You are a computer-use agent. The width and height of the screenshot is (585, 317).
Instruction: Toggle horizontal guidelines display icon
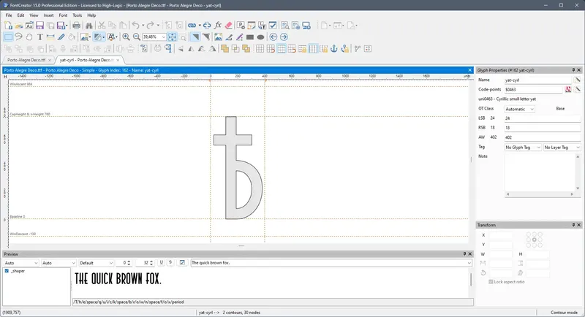282,48
